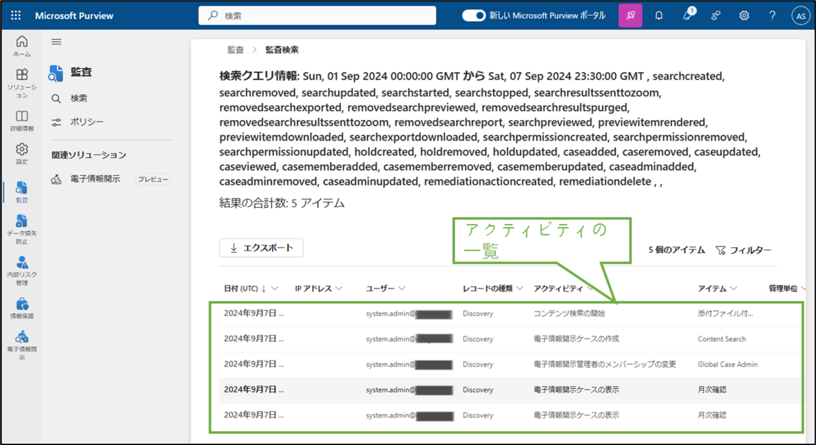Viewport: 816px width, 445px height.
Task: Click the 監査 breadcrumb link
Action: point(235,50)
